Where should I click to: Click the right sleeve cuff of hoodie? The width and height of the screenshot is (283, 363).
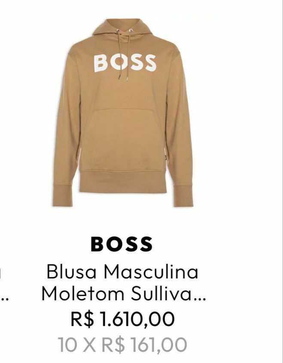[x=183, y=196]
